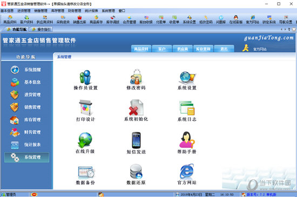Open 统计报表 menu in menu bar
Image resolution: width=297 pixels, height=197 pixels.
pyautogui.click(x=91, y=11)
